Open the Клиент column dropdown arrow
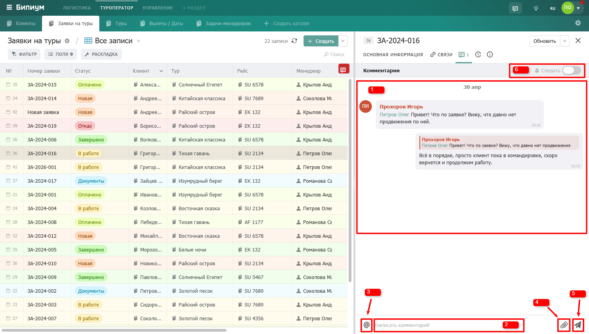 point(161,71)
